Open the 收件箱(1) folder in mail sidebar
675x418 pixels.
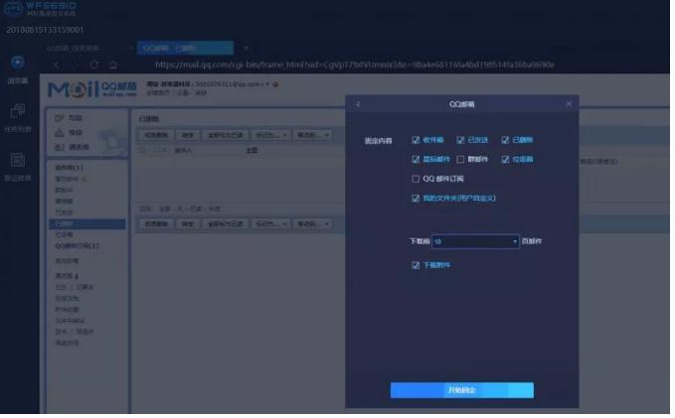[69, 168]
